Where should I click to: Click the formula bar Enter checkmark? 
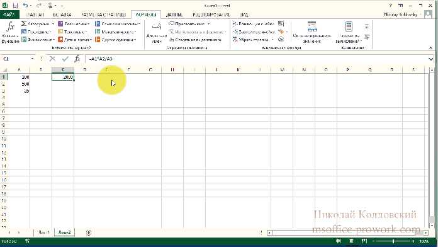point(65,59)
